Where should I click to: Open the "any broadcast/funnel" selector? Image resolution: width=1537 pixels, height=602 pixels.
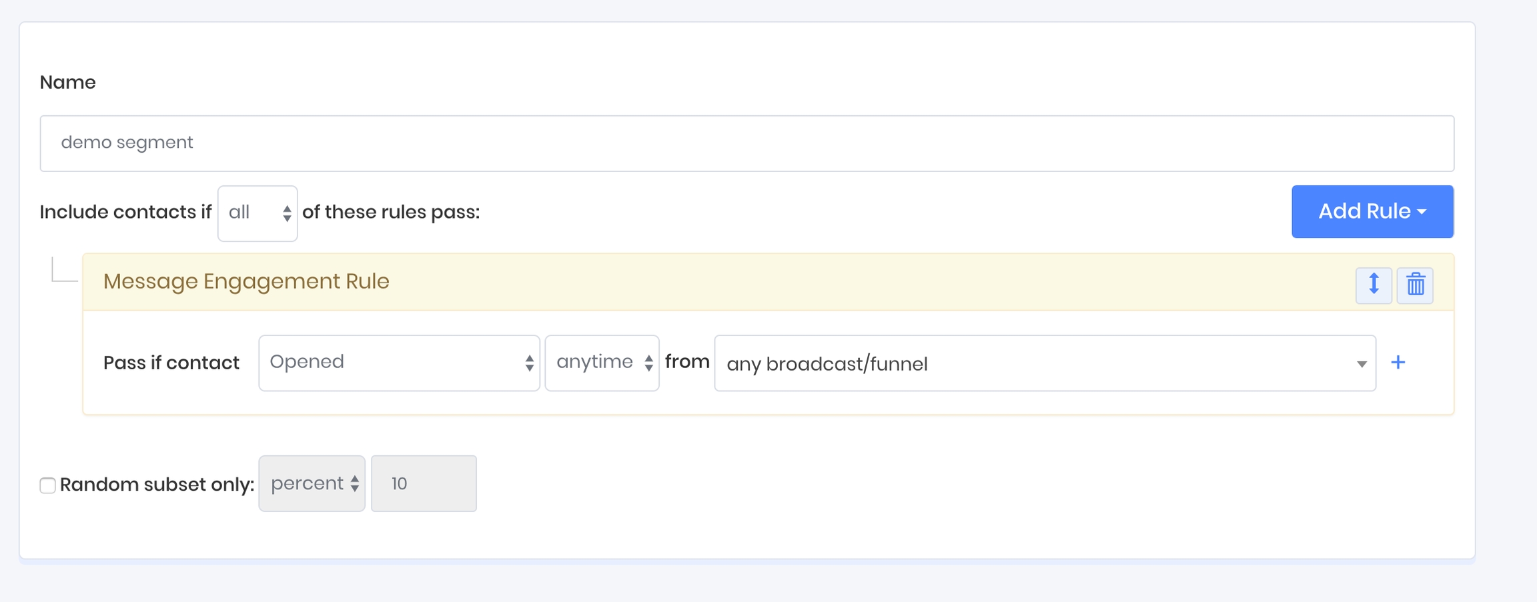(x=1044, y=363)
